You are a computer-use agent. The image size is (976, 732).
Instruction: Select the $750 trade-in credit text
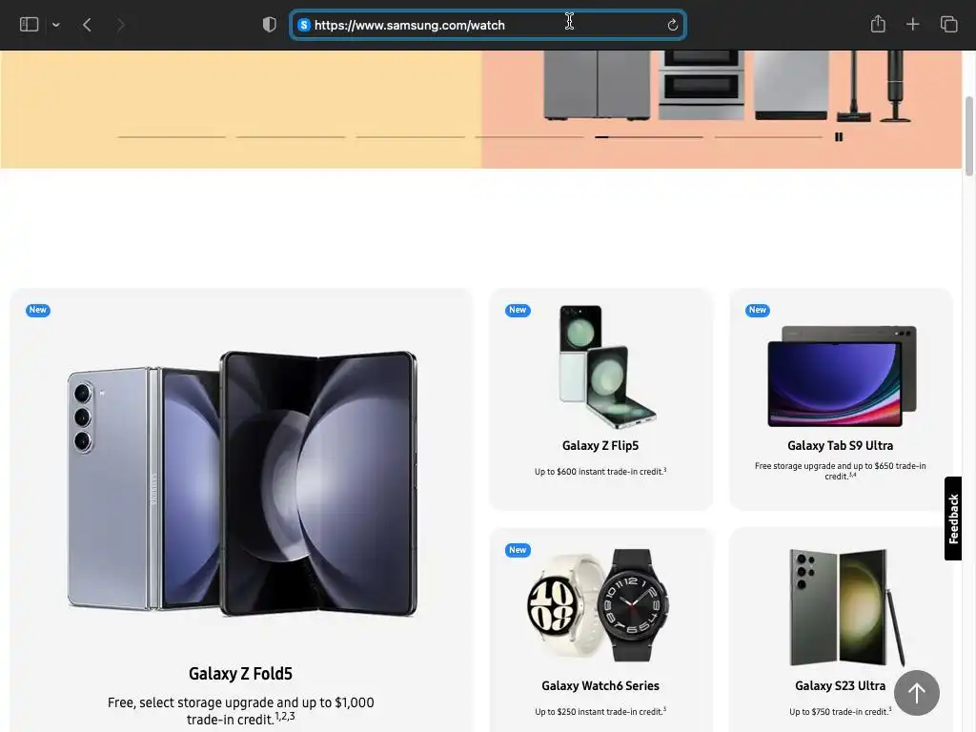pos(840,711)
